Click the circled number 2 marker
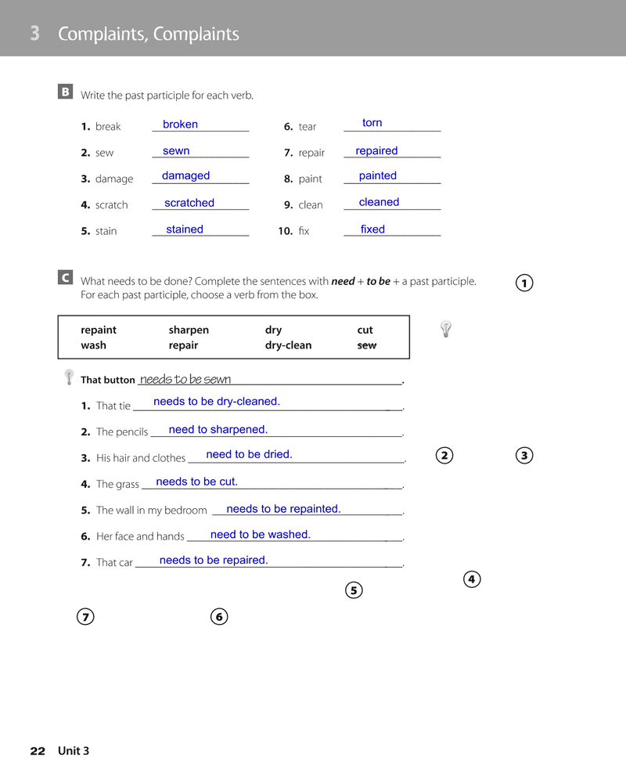Image resolution: width=626 pixels, height=783 pixels. pyautogui.click(x=444, y=456)
